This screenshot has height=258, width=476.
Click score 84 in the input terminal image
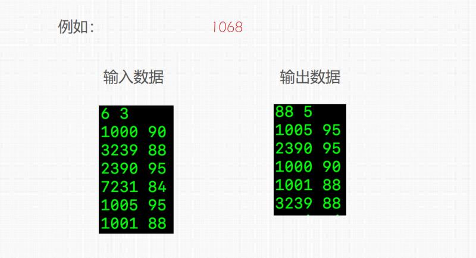coord(158,187)
